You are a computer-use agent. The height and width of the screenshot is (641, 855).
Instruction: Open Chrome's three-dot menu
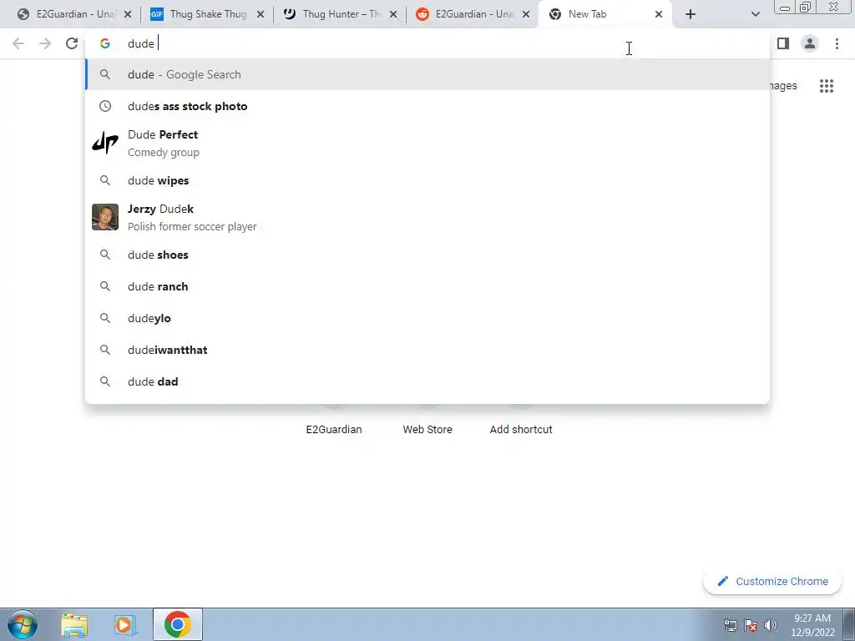[837, 43]
